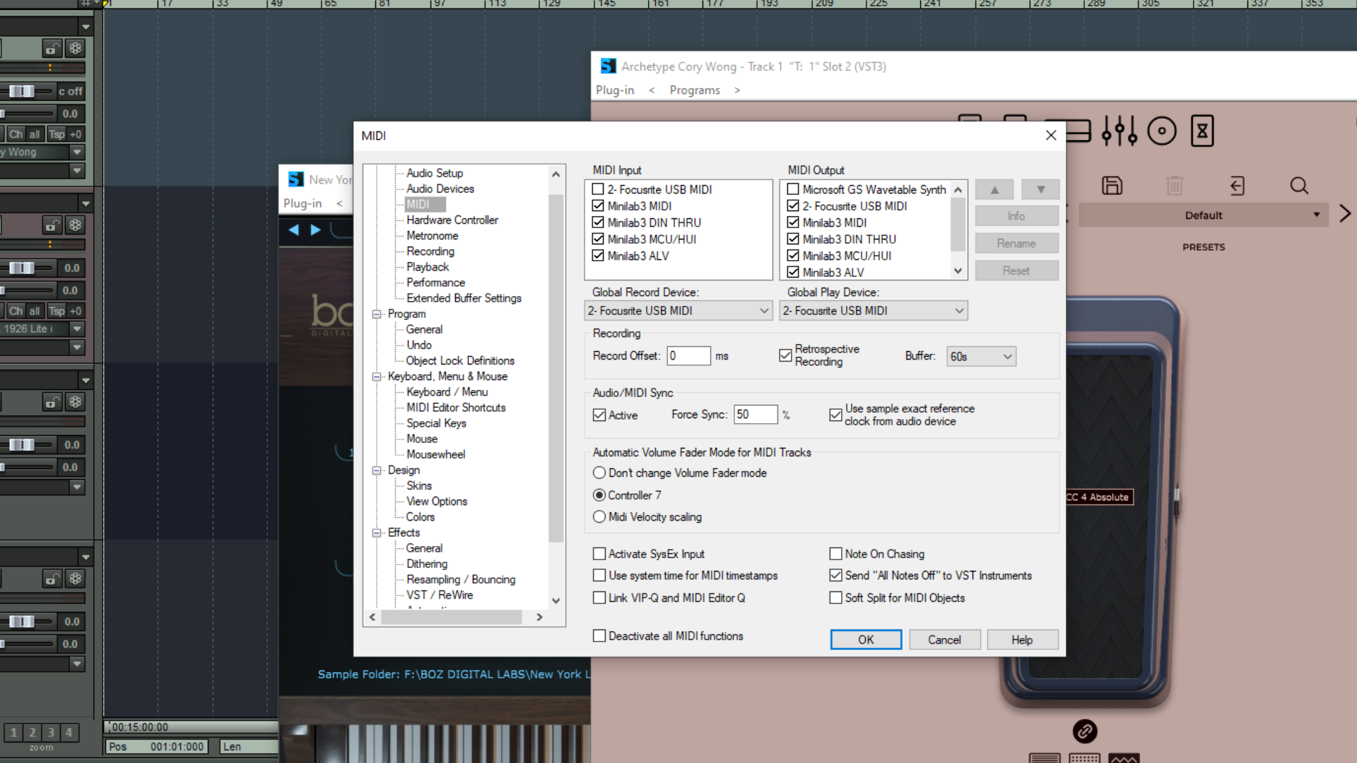
Task: Check Deactivate all MIDI functions
Action: 599,636
